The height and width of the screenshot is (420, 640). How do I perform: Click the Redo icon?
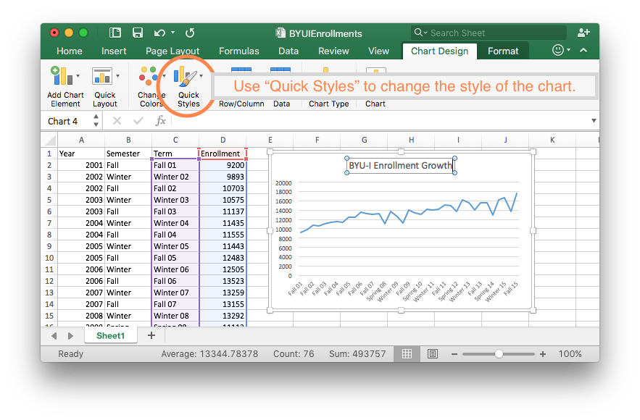point(190,33)
